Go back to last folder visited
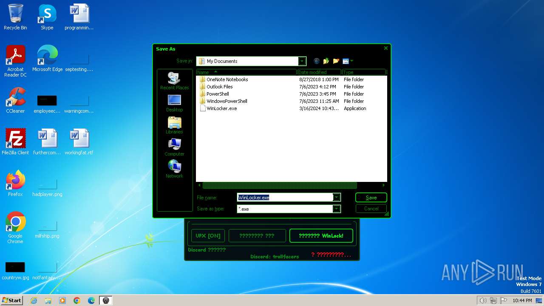 (317, 61)
